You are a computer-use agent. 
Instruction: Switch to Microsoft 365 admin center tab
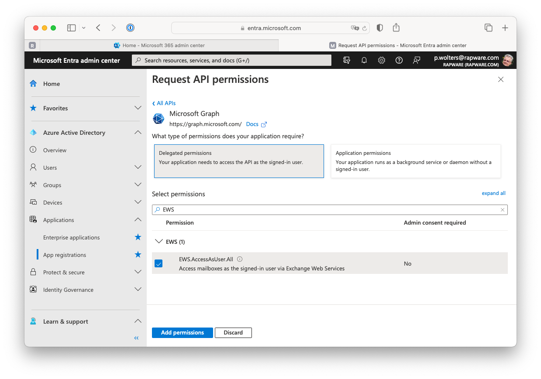coord(159,45)
